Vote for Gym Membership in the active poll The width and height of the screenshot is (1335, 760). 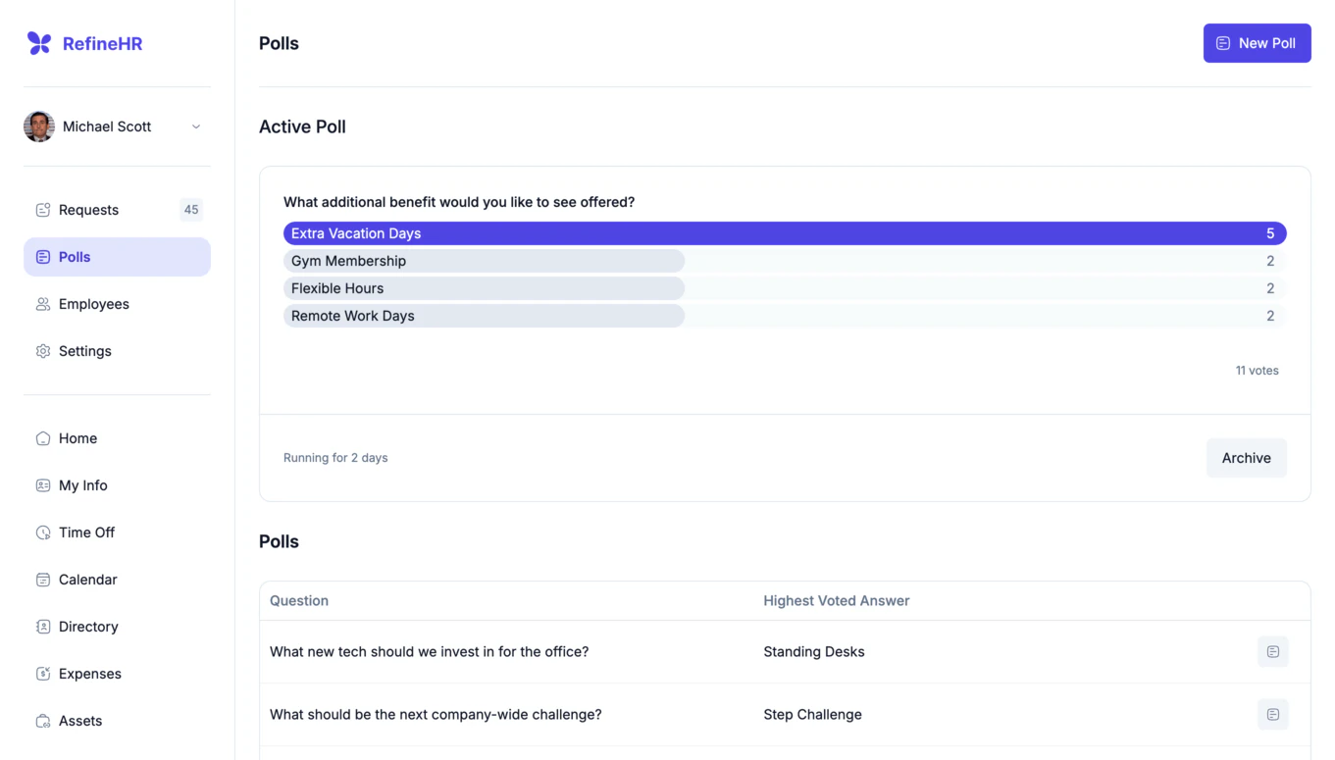point(484,260)
